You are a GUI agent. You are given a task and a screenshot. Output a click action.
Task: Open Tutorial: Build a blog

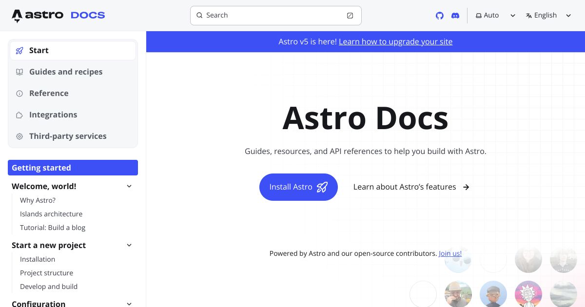[x=53, y=228]
